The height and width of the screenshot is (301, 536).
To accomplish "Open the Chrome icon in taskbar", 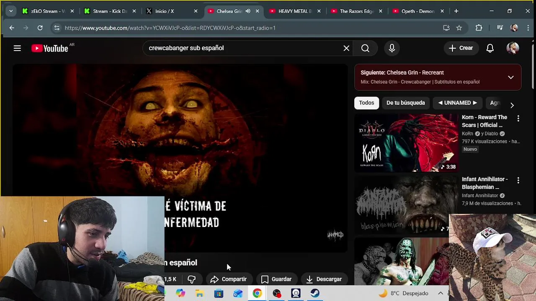I will (257, 293).
